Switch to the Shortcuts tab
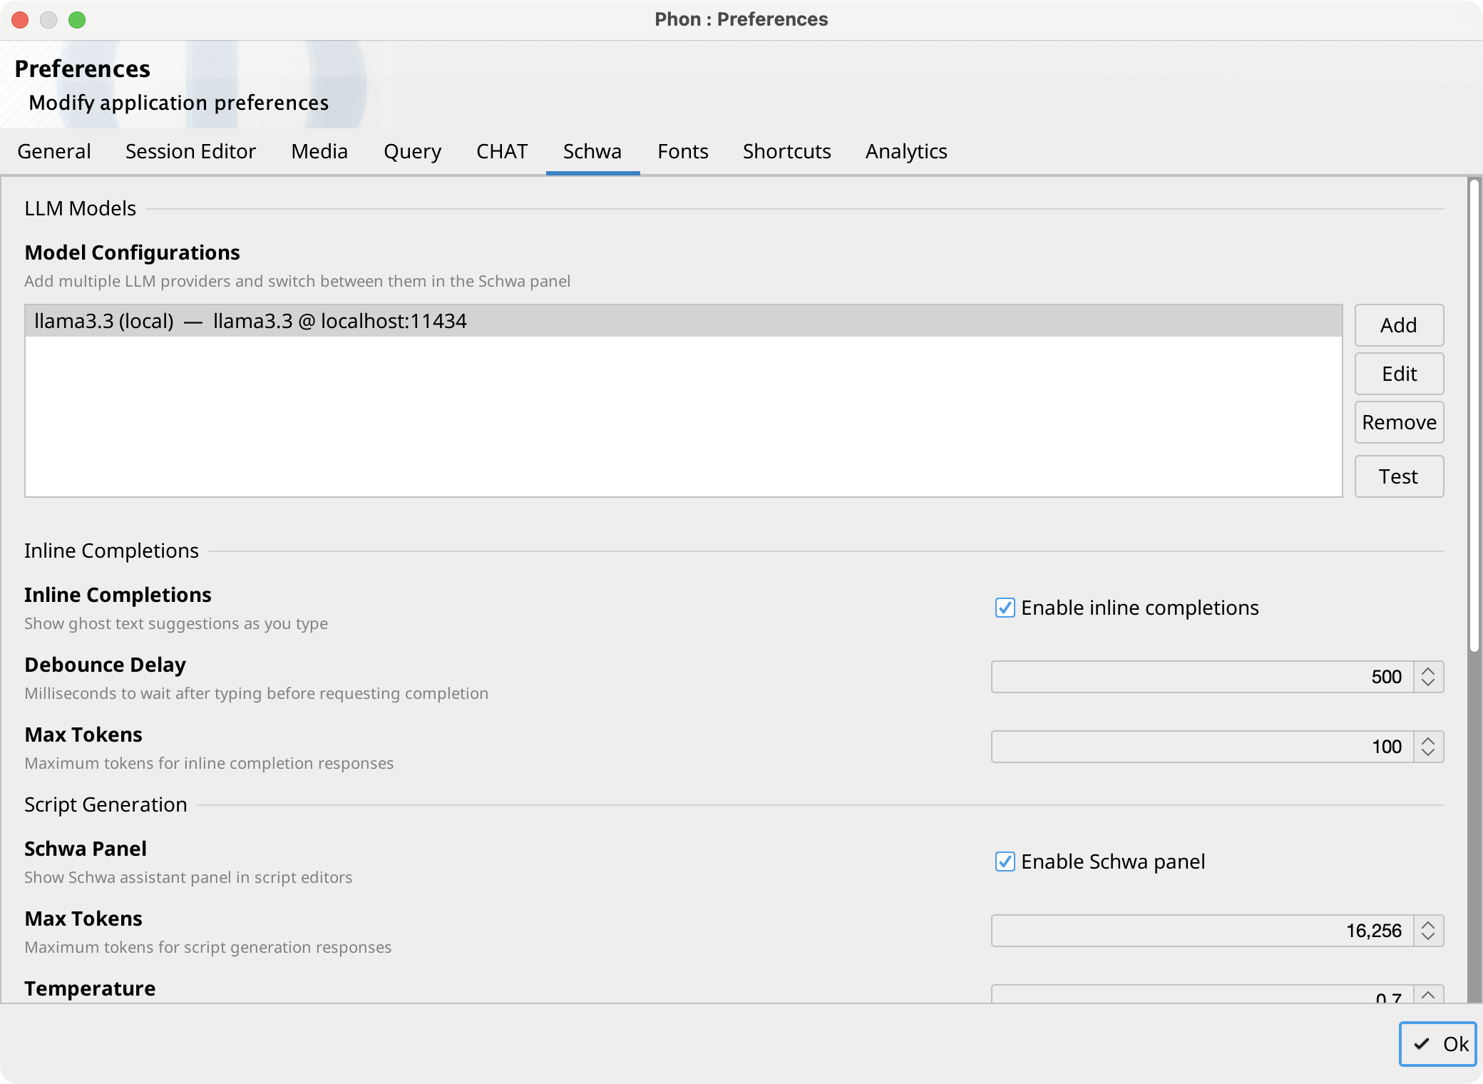Viewport: 1483px width, 1084px height. [787, 151]
